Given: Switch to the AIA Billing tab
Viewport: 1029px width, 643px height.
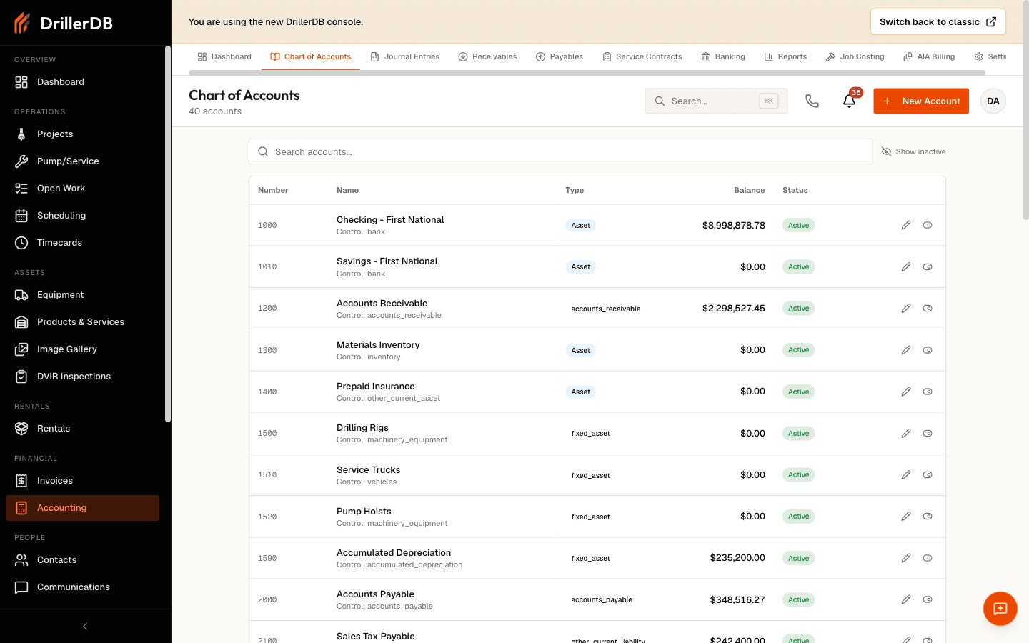Looking at the screenshot, I should pos(929,56).
